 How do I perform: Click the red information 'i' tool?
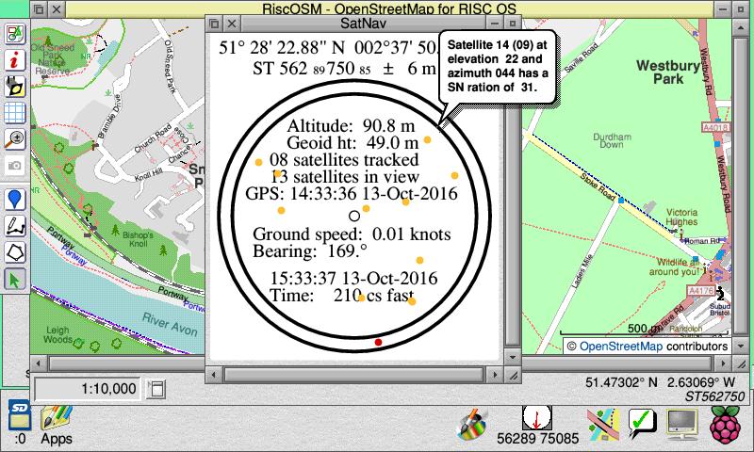tap(15, 60)
